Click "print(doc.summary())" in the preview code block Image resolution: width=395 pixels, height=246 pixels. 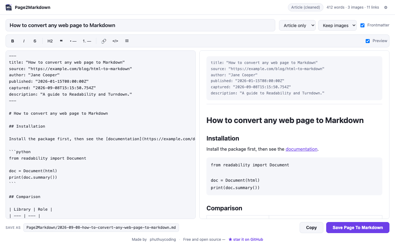(x=235, y=188)
